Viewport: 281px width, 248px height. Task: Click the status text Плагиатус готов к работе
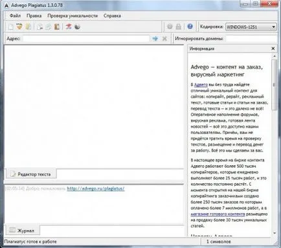coord(30,242)
